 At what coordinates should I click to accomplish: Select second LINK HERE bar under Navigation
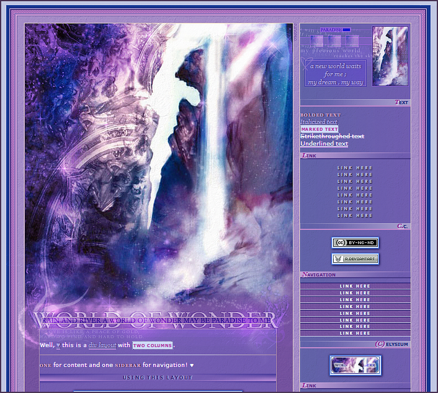(x=355, y=293)
